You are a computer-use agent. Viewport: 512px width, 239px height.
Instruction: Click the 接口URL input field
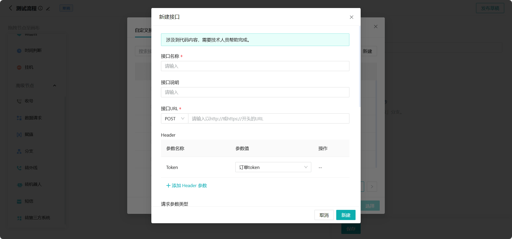click(269, 118)
